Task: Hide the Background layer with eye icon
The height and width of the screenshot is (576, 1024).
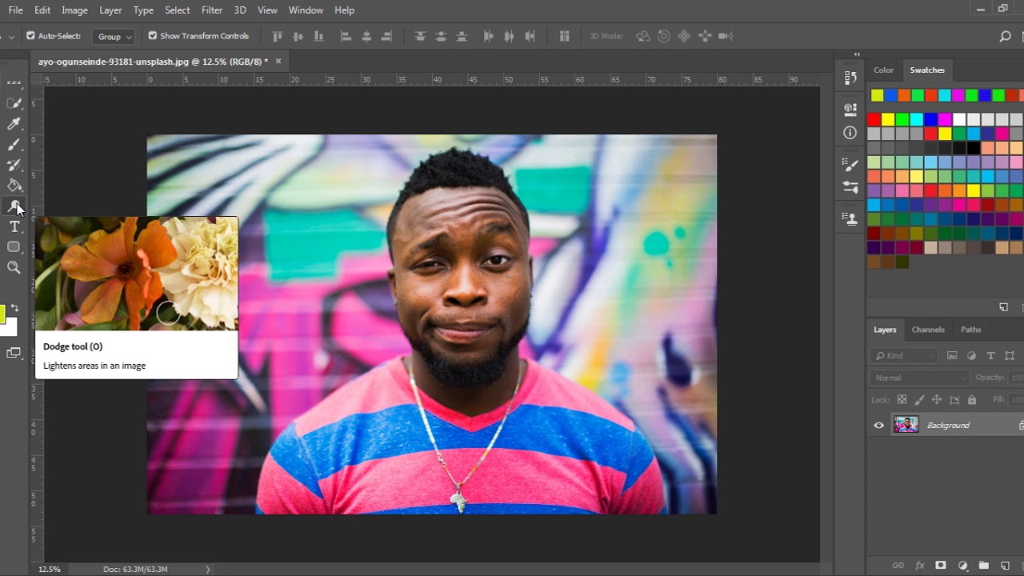Action: 879,426
